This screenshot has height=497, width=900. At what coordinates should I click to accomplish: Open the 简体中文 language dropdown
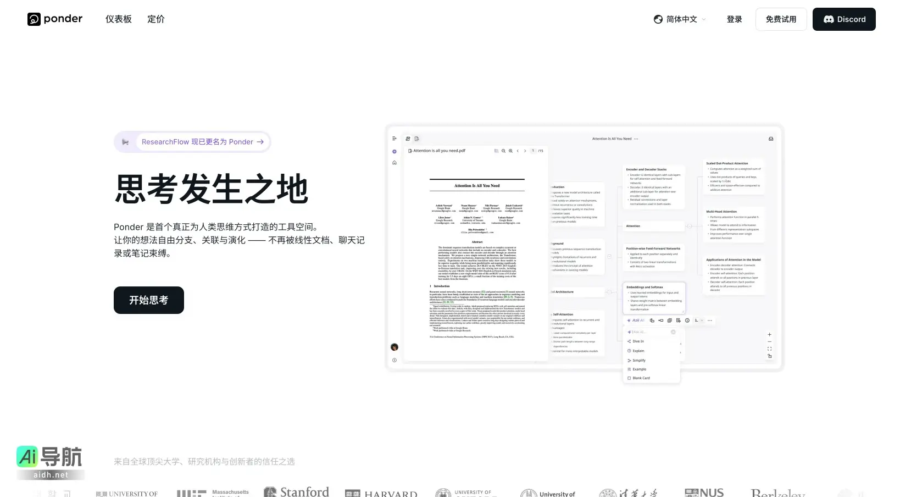679,19
